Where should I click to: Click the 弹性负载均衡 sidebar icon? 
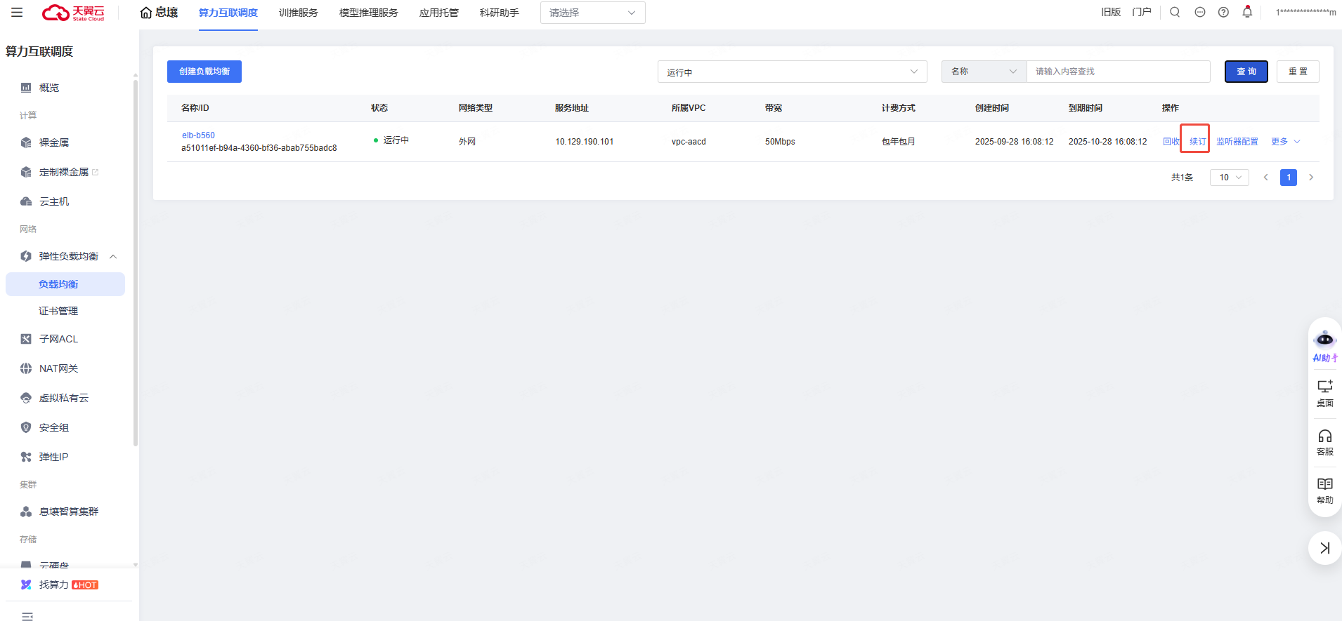(26, 256)
